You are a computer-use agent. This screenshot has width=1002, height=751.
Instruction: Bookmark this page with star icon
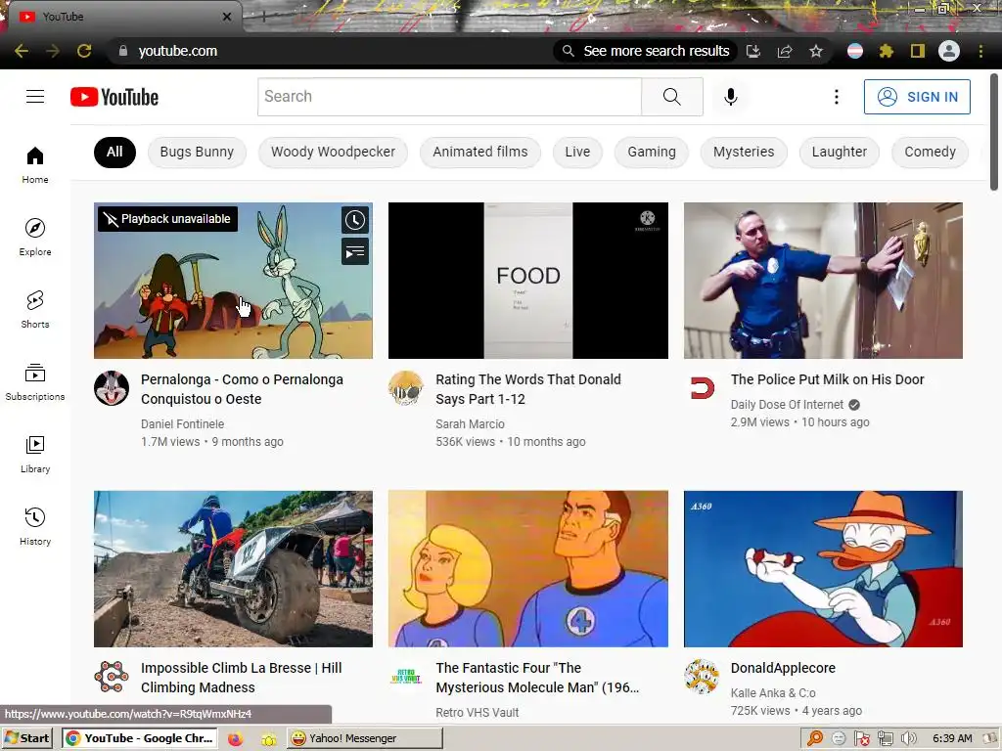coord(816,51)
